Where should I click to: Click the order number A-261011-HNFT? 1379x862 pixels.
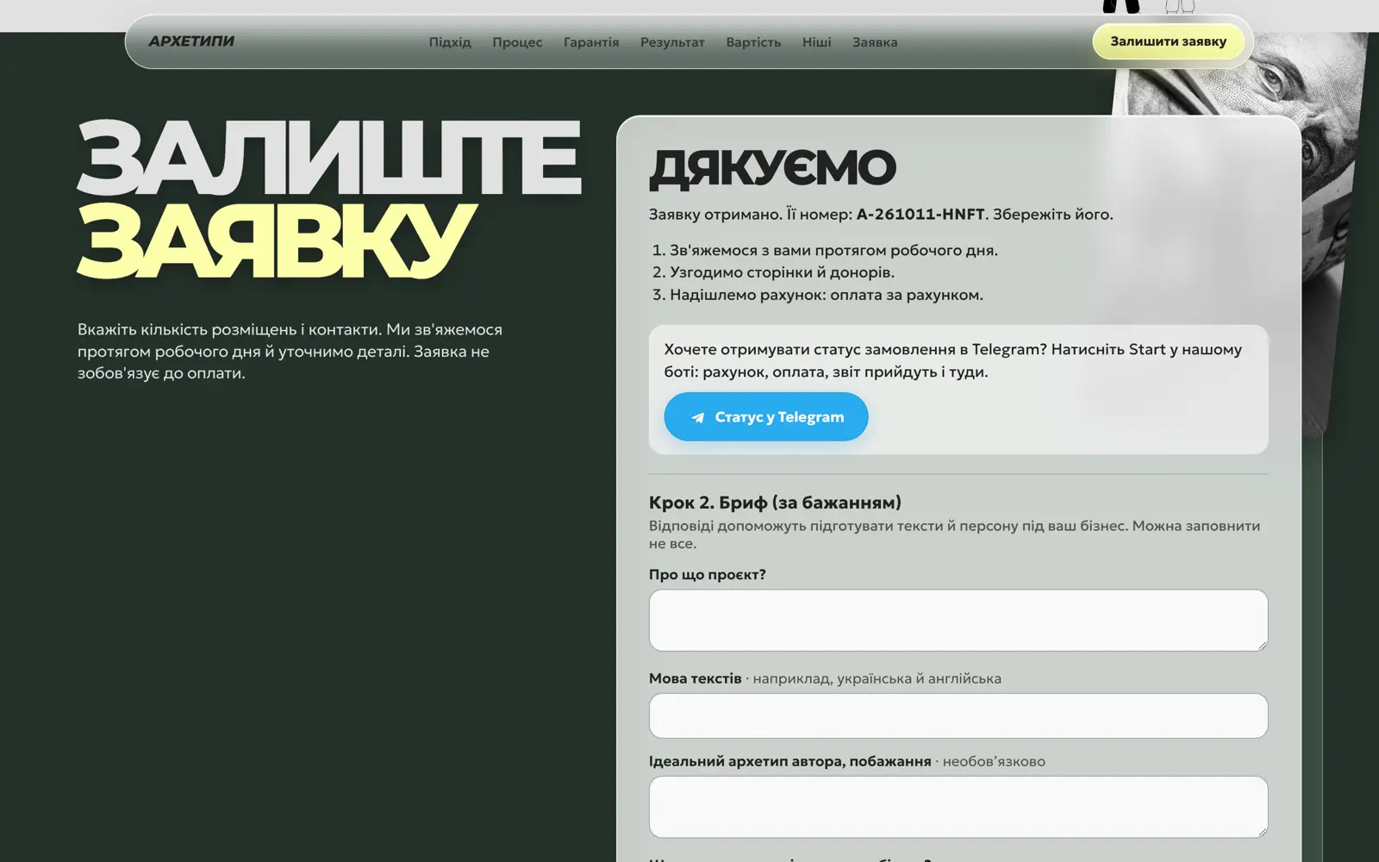click(920, 214)
